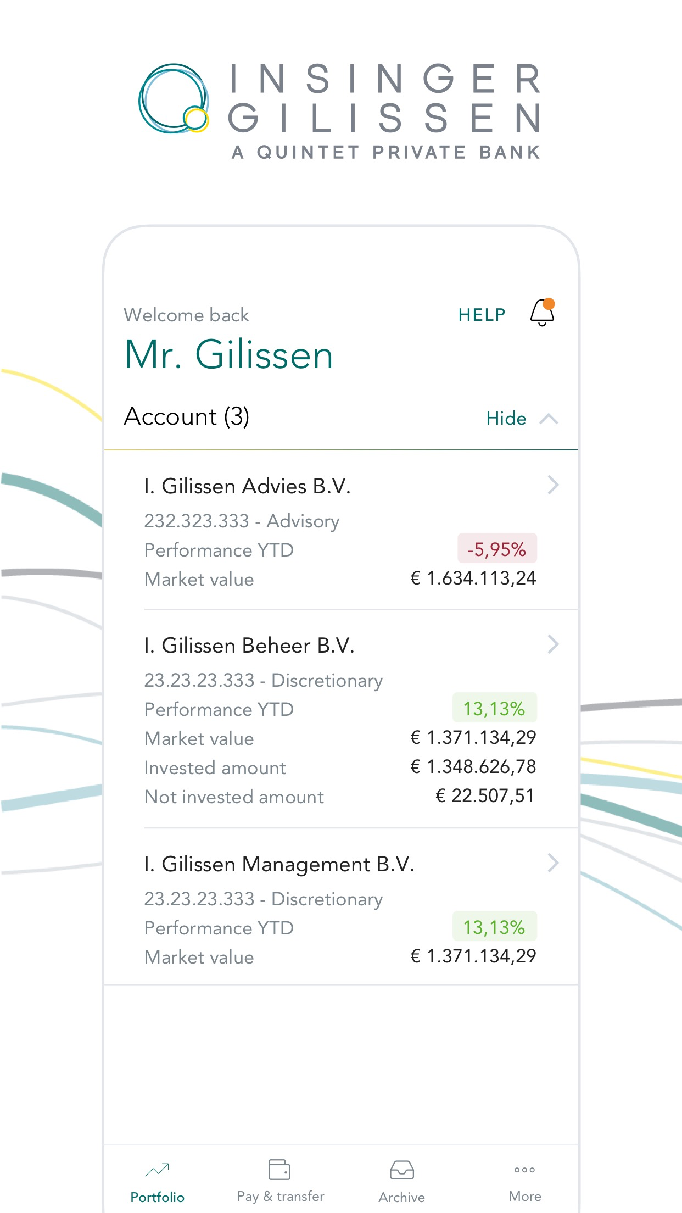Click the HELP link
Screen dimensions: 682x1213
[482, 315]
